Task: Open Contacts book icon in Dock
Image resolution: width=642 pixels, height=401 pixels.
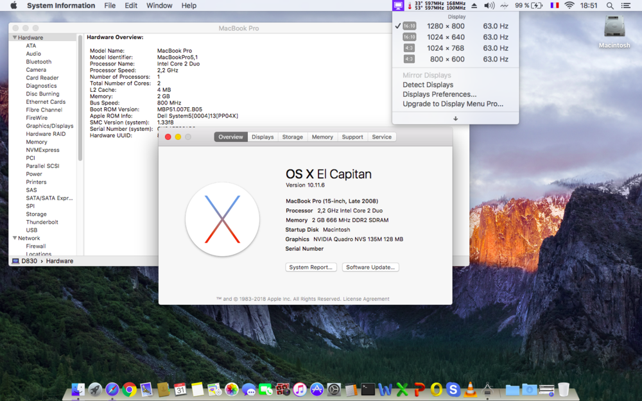Action: click(163, 389)
